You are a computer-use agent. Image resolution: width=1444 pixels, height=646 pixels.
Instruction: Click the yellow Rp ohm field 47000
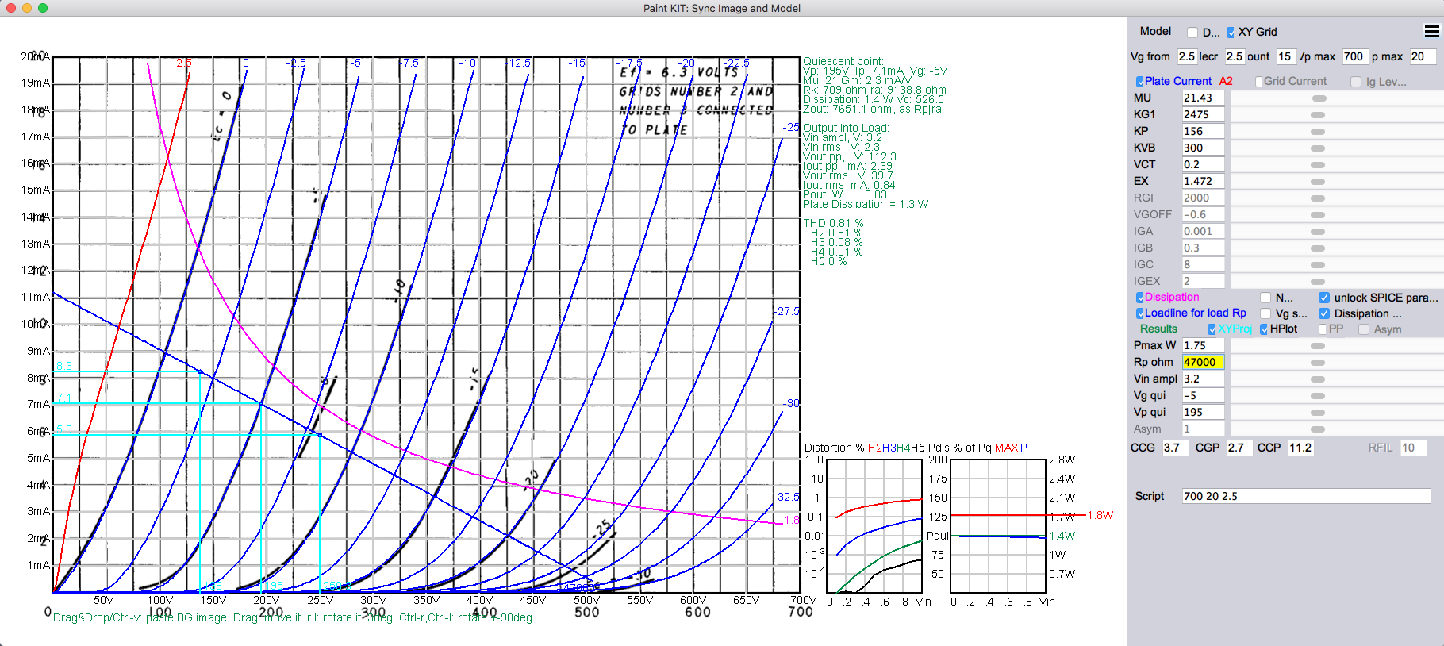point(1203,362)
